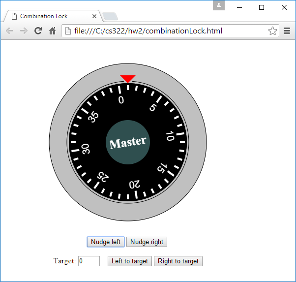Click the number 20 on the dial
Image resolution: width=296 pixels, height=282 pixels.
coord(135,185)
